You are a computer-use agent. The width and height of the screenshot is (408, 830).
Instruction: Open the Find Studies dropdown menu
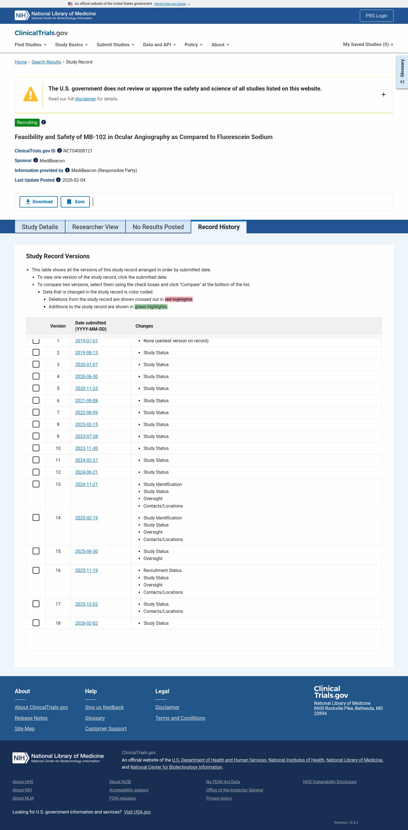pyautogui.click(x=30, y=45)
